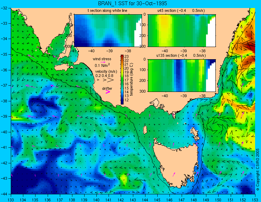Click the '0.1 N/m2' legend value
Image resolution: width=261 pixels, height=202 pixels.
(102, 65)
